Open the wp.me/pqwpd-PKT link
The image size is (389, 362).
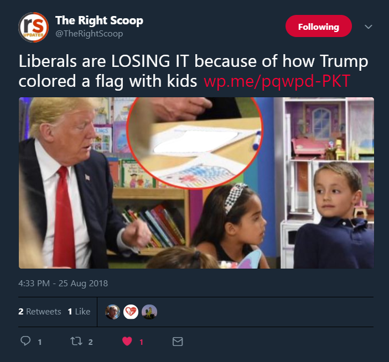point(277,81)
